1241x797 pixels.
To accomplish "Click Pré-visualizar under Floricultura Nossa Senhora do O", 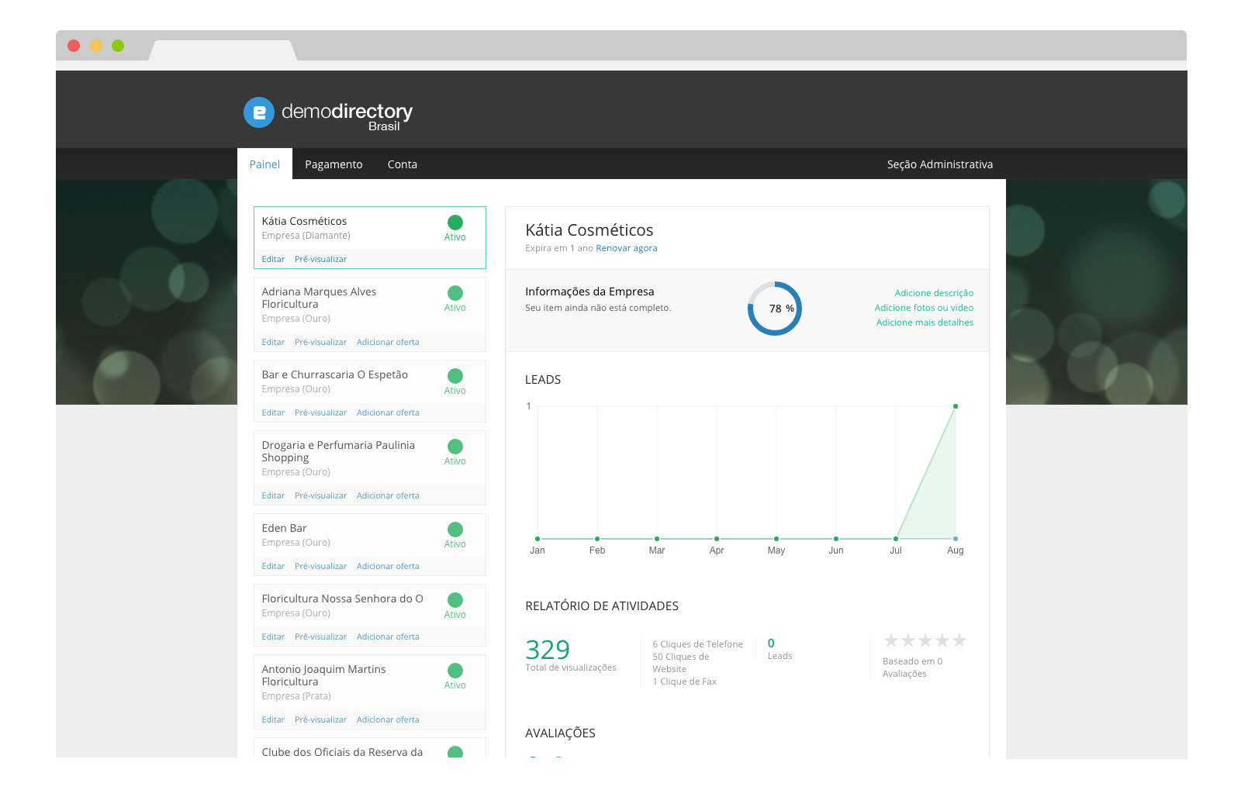I will [x=320, y=637].
